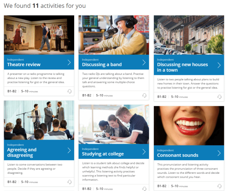Image resolution: width=228 pixels, height=191 pixels.
Task: Click headset icon on Studying at college card
Action: pos(144,189)
